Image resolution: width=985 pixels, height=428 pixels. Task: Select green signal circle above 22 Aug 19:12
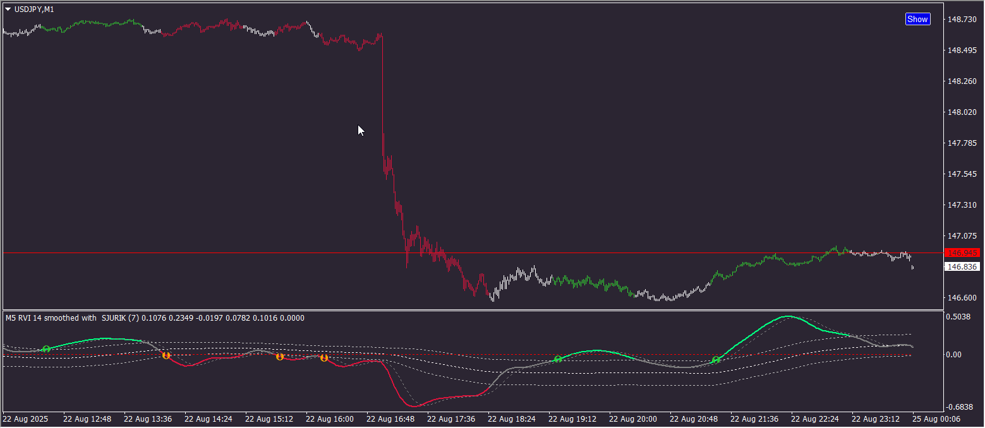pyautogui.click(x=558, y=359)
